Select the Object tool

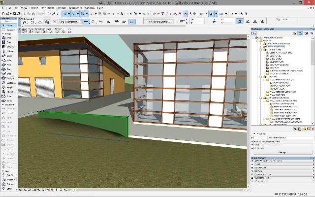(8, 92)
